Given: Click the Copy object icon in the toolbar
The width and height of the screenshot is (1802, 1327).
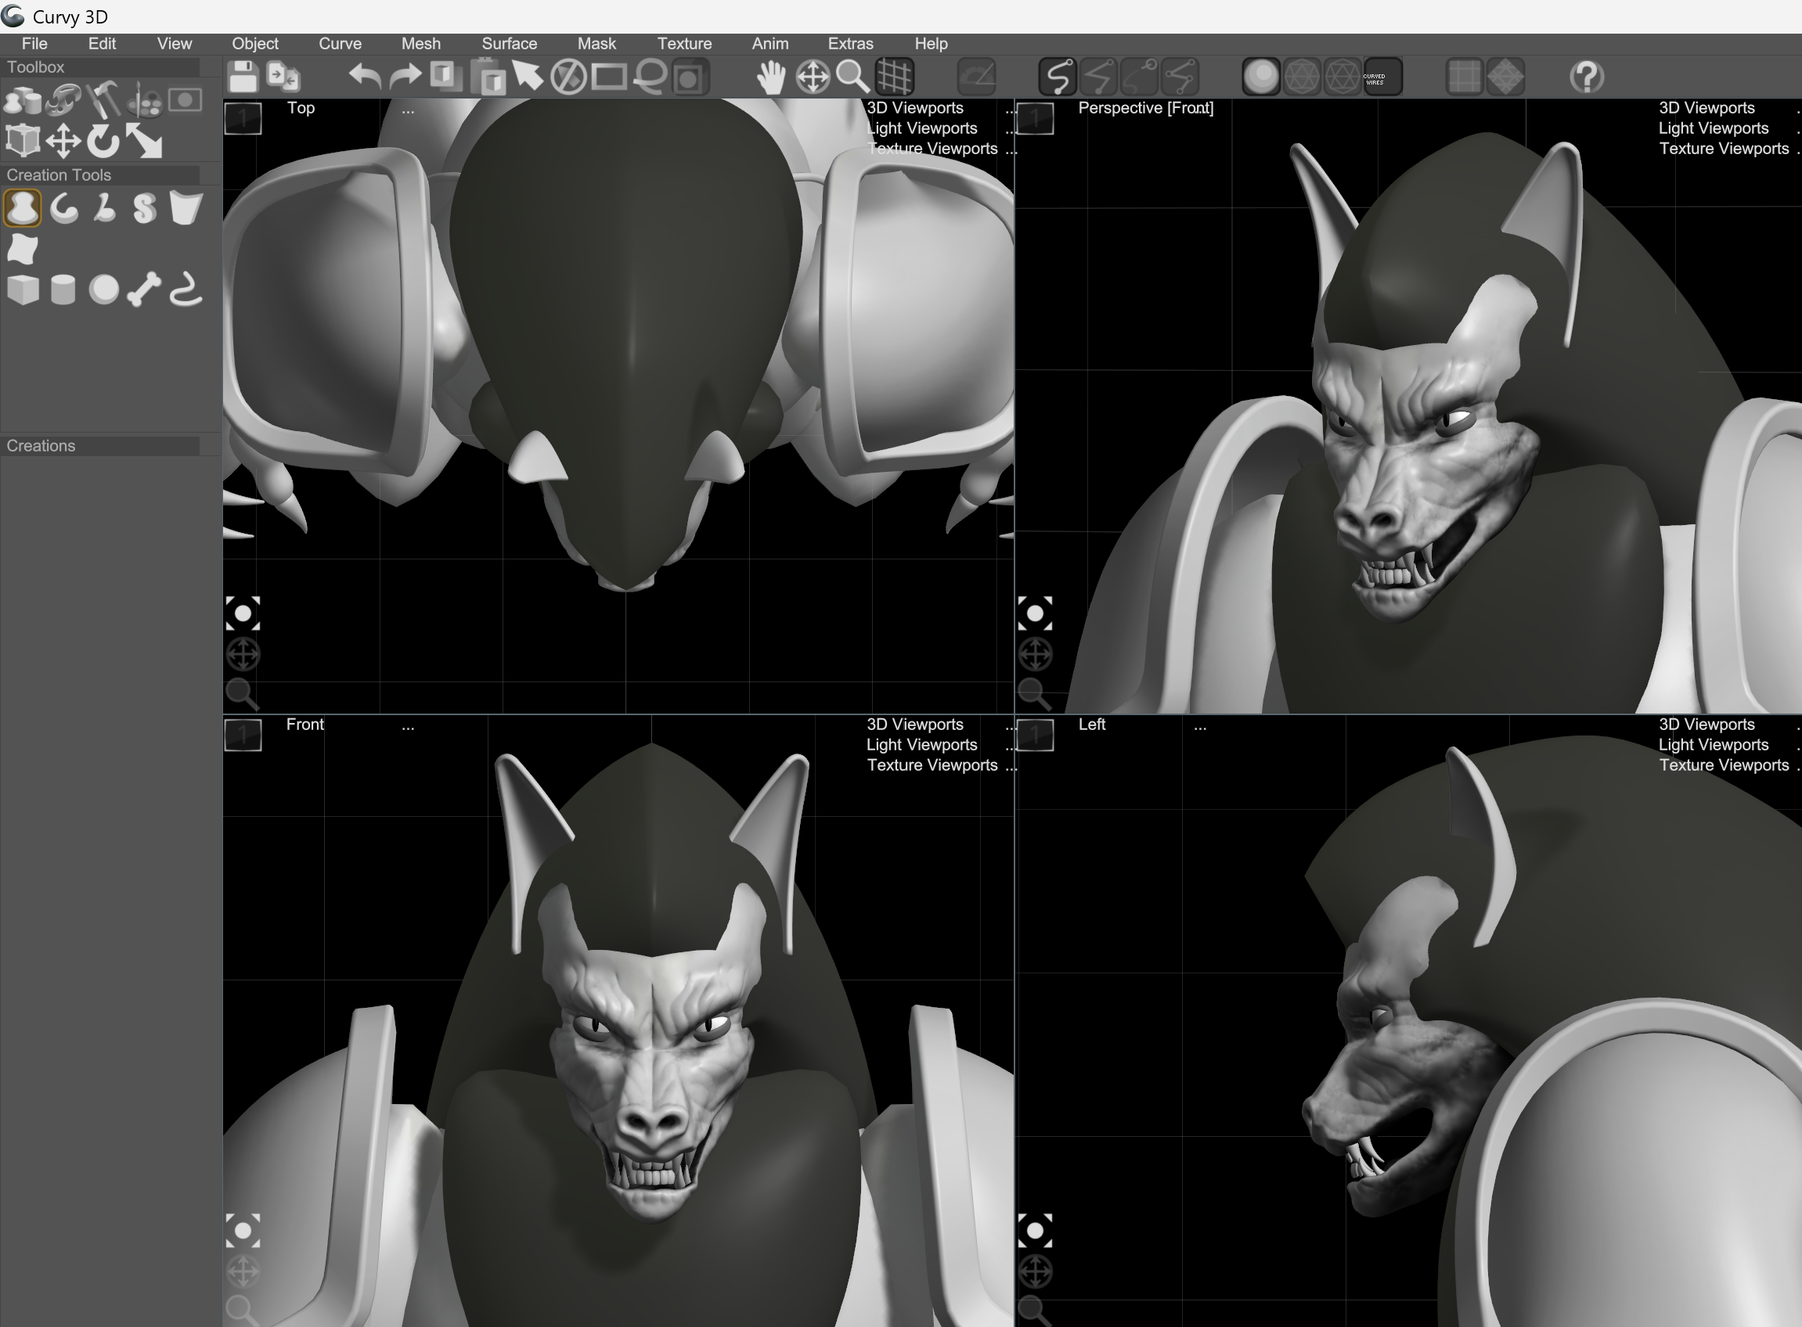Looking at the screenshot, I should [446, 77].
